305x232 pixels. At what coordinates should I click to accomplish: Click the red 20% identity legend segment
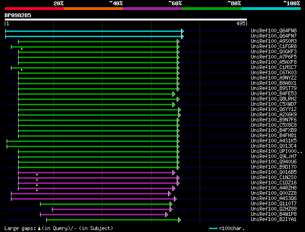tap(34, 8)
